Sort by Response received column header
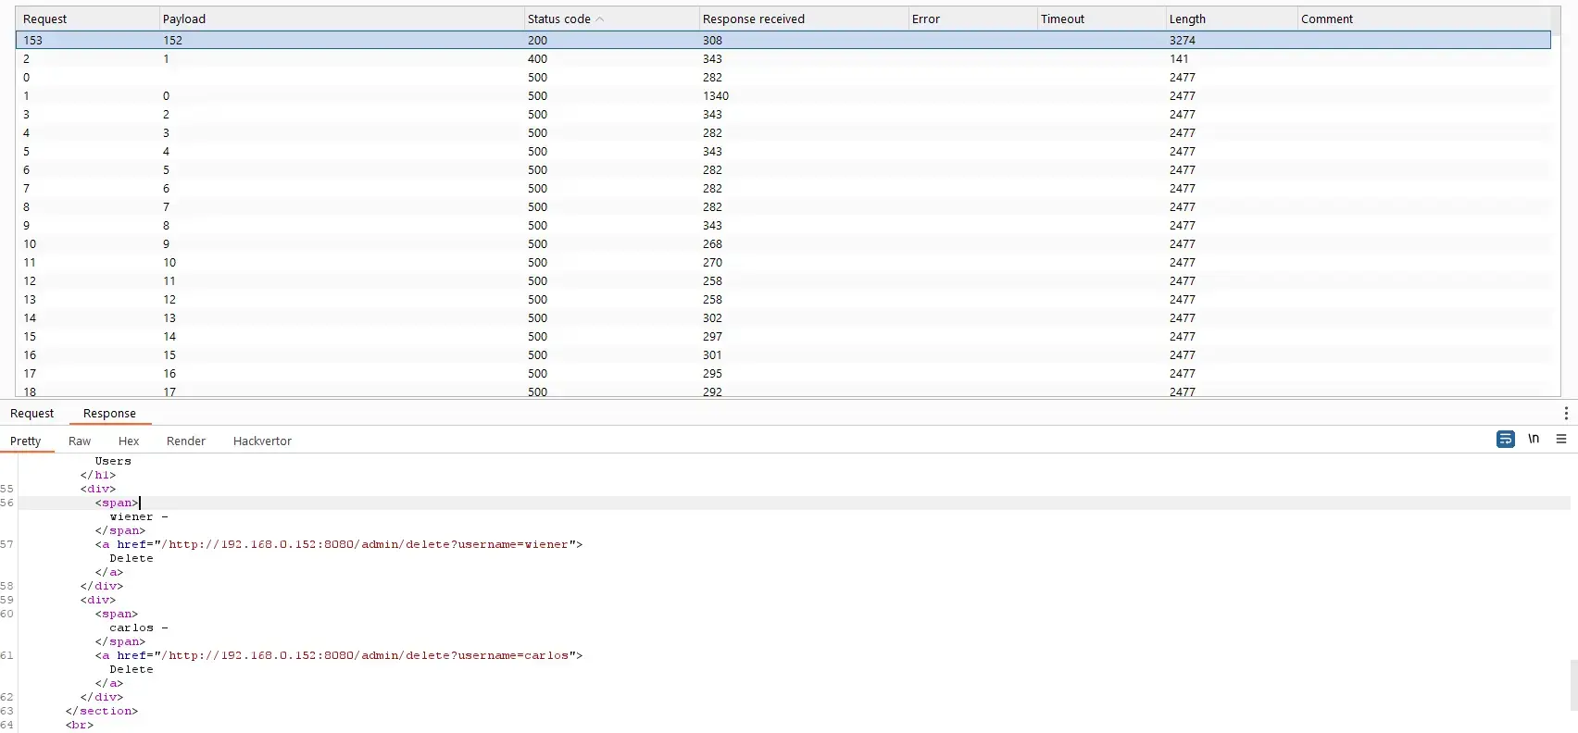This screenshot has height=733, width=1578. (x=753, y=19)
